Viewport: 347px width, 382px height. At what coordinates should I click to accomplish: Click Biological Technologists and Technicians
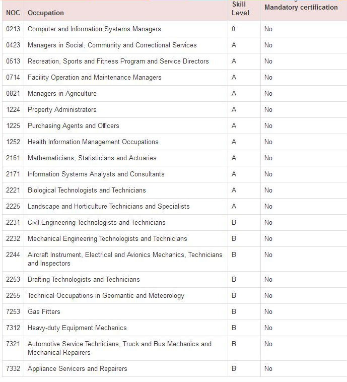(87, 190)
